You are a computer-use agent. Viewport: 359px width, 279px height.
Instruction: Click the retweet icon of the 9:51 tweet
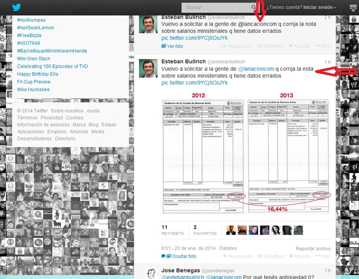click(x=260, y=256)
